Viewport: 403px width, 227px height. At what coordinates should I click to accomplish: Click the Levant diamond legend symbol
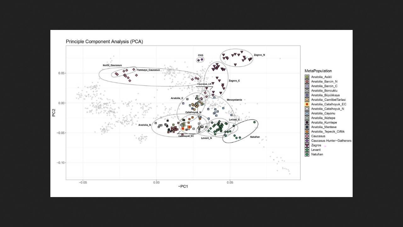307,150
